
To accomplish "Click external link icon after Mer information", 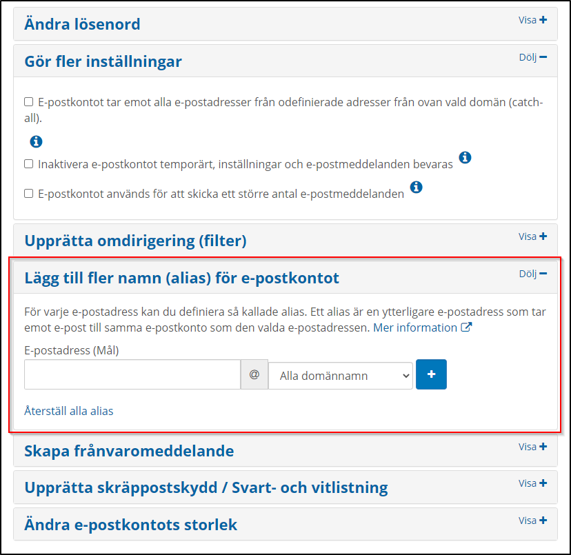I will click(x=467, y=327).
